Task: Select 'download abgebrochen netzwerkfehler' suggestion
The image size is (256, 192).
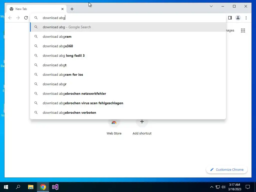Action: click(128, 93)
